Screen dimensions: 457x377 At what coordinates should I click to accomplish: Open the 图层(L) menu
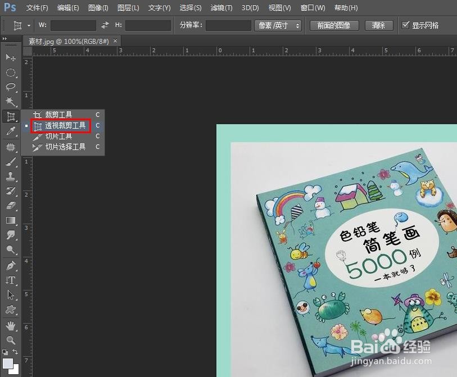(128, 8)
